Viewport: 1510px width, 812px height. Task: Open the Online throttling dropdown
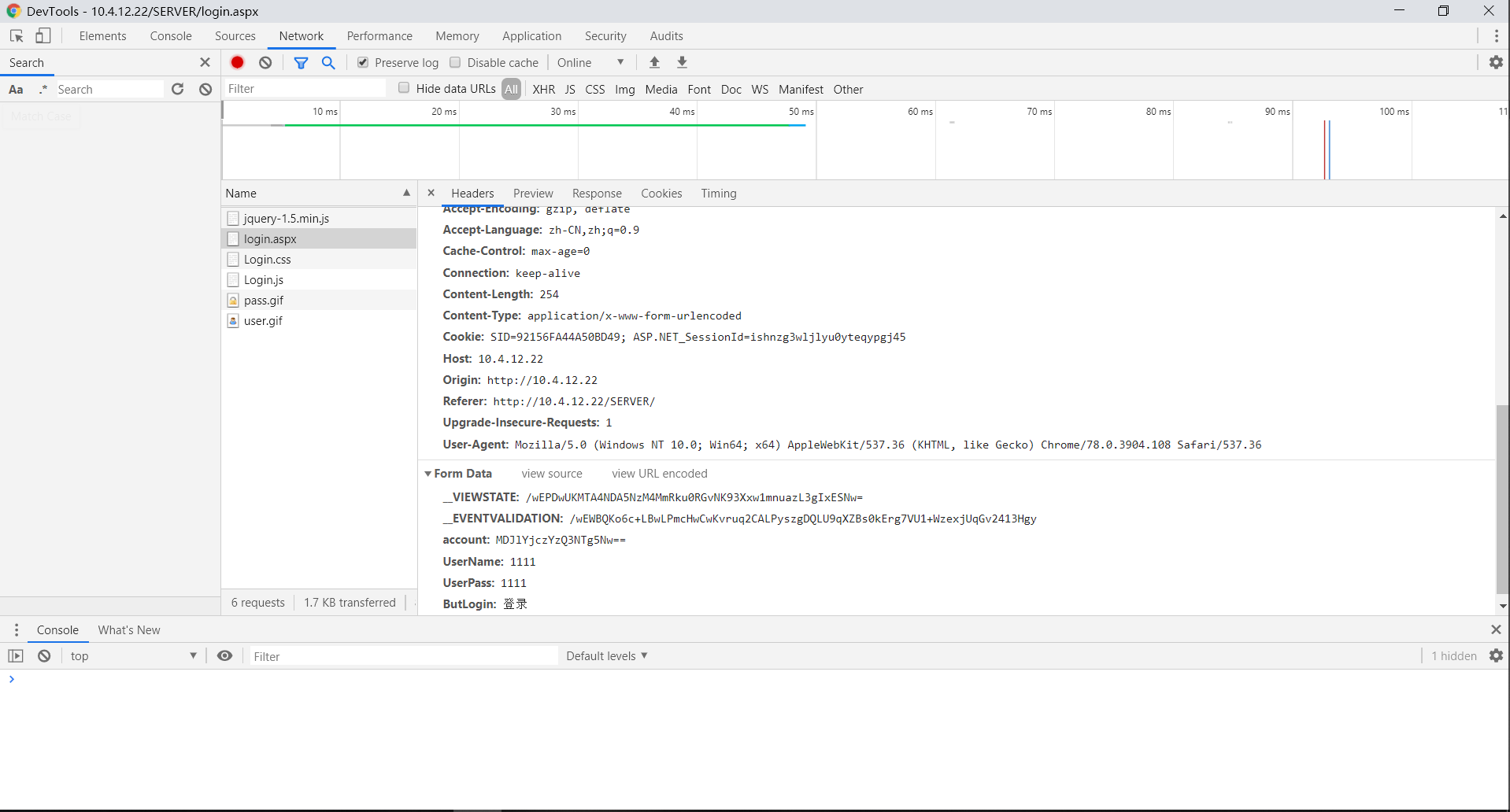click(590, 62)
